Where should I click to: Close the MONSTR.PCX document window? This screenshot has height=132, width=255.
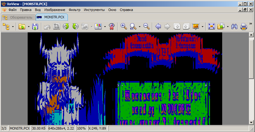coord(250,10)
